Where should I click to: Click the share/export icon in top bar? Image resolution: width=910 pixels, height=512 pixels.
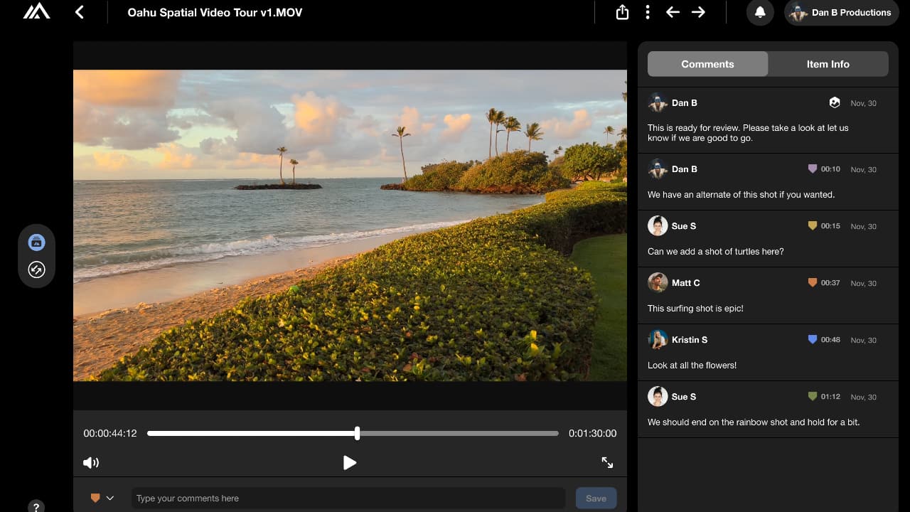pyautogui.click(x=622, y=12)
